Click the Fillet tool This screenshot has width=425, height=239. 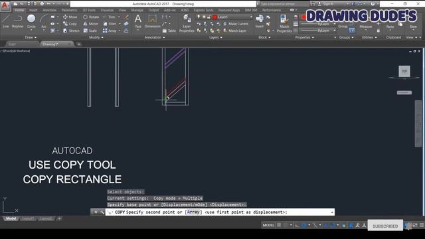click(110, 24)
